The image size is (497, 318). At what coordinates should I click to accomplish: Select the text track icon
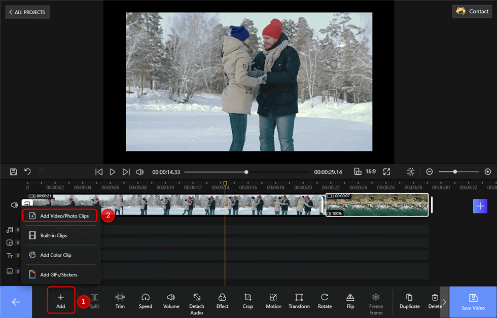tap(10, 255)
